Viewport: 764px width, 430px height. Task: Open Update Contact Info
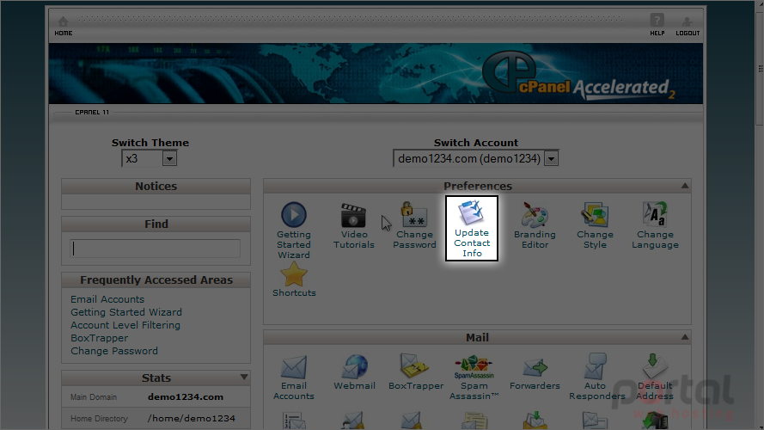(x=472, y=228)
